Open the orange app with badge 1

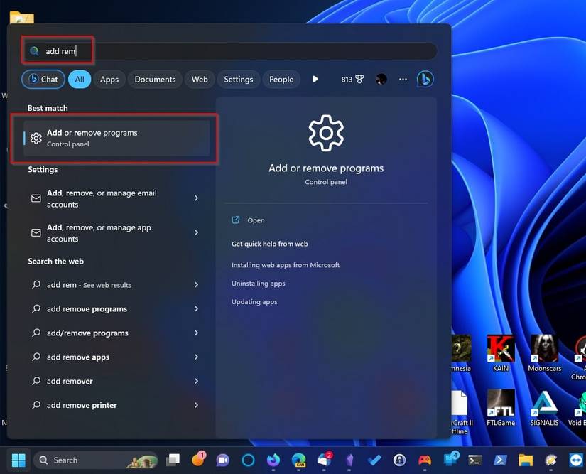[198, 459]
